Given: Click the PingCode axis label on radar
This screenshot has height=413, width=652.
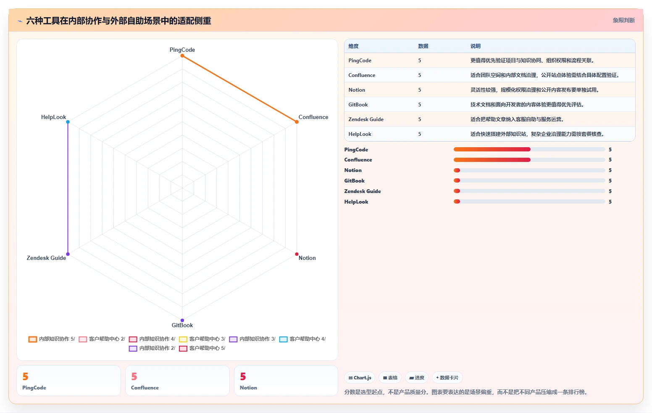Looking at the screenshot, I should (182, 50).
